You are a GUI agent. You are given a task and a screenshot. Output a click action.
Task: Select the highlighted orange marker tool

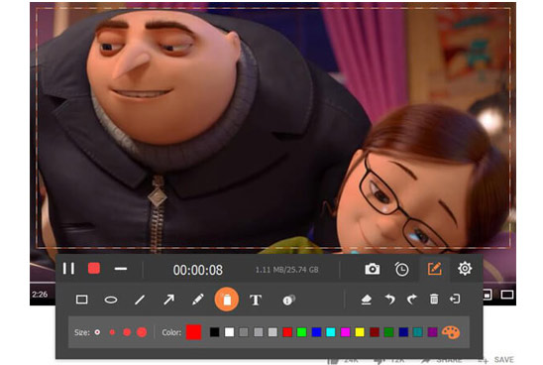[227, 300]
